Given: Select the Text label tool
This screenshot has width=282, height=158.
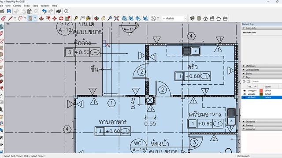Looking at the screenshot, I should [82, 18].
